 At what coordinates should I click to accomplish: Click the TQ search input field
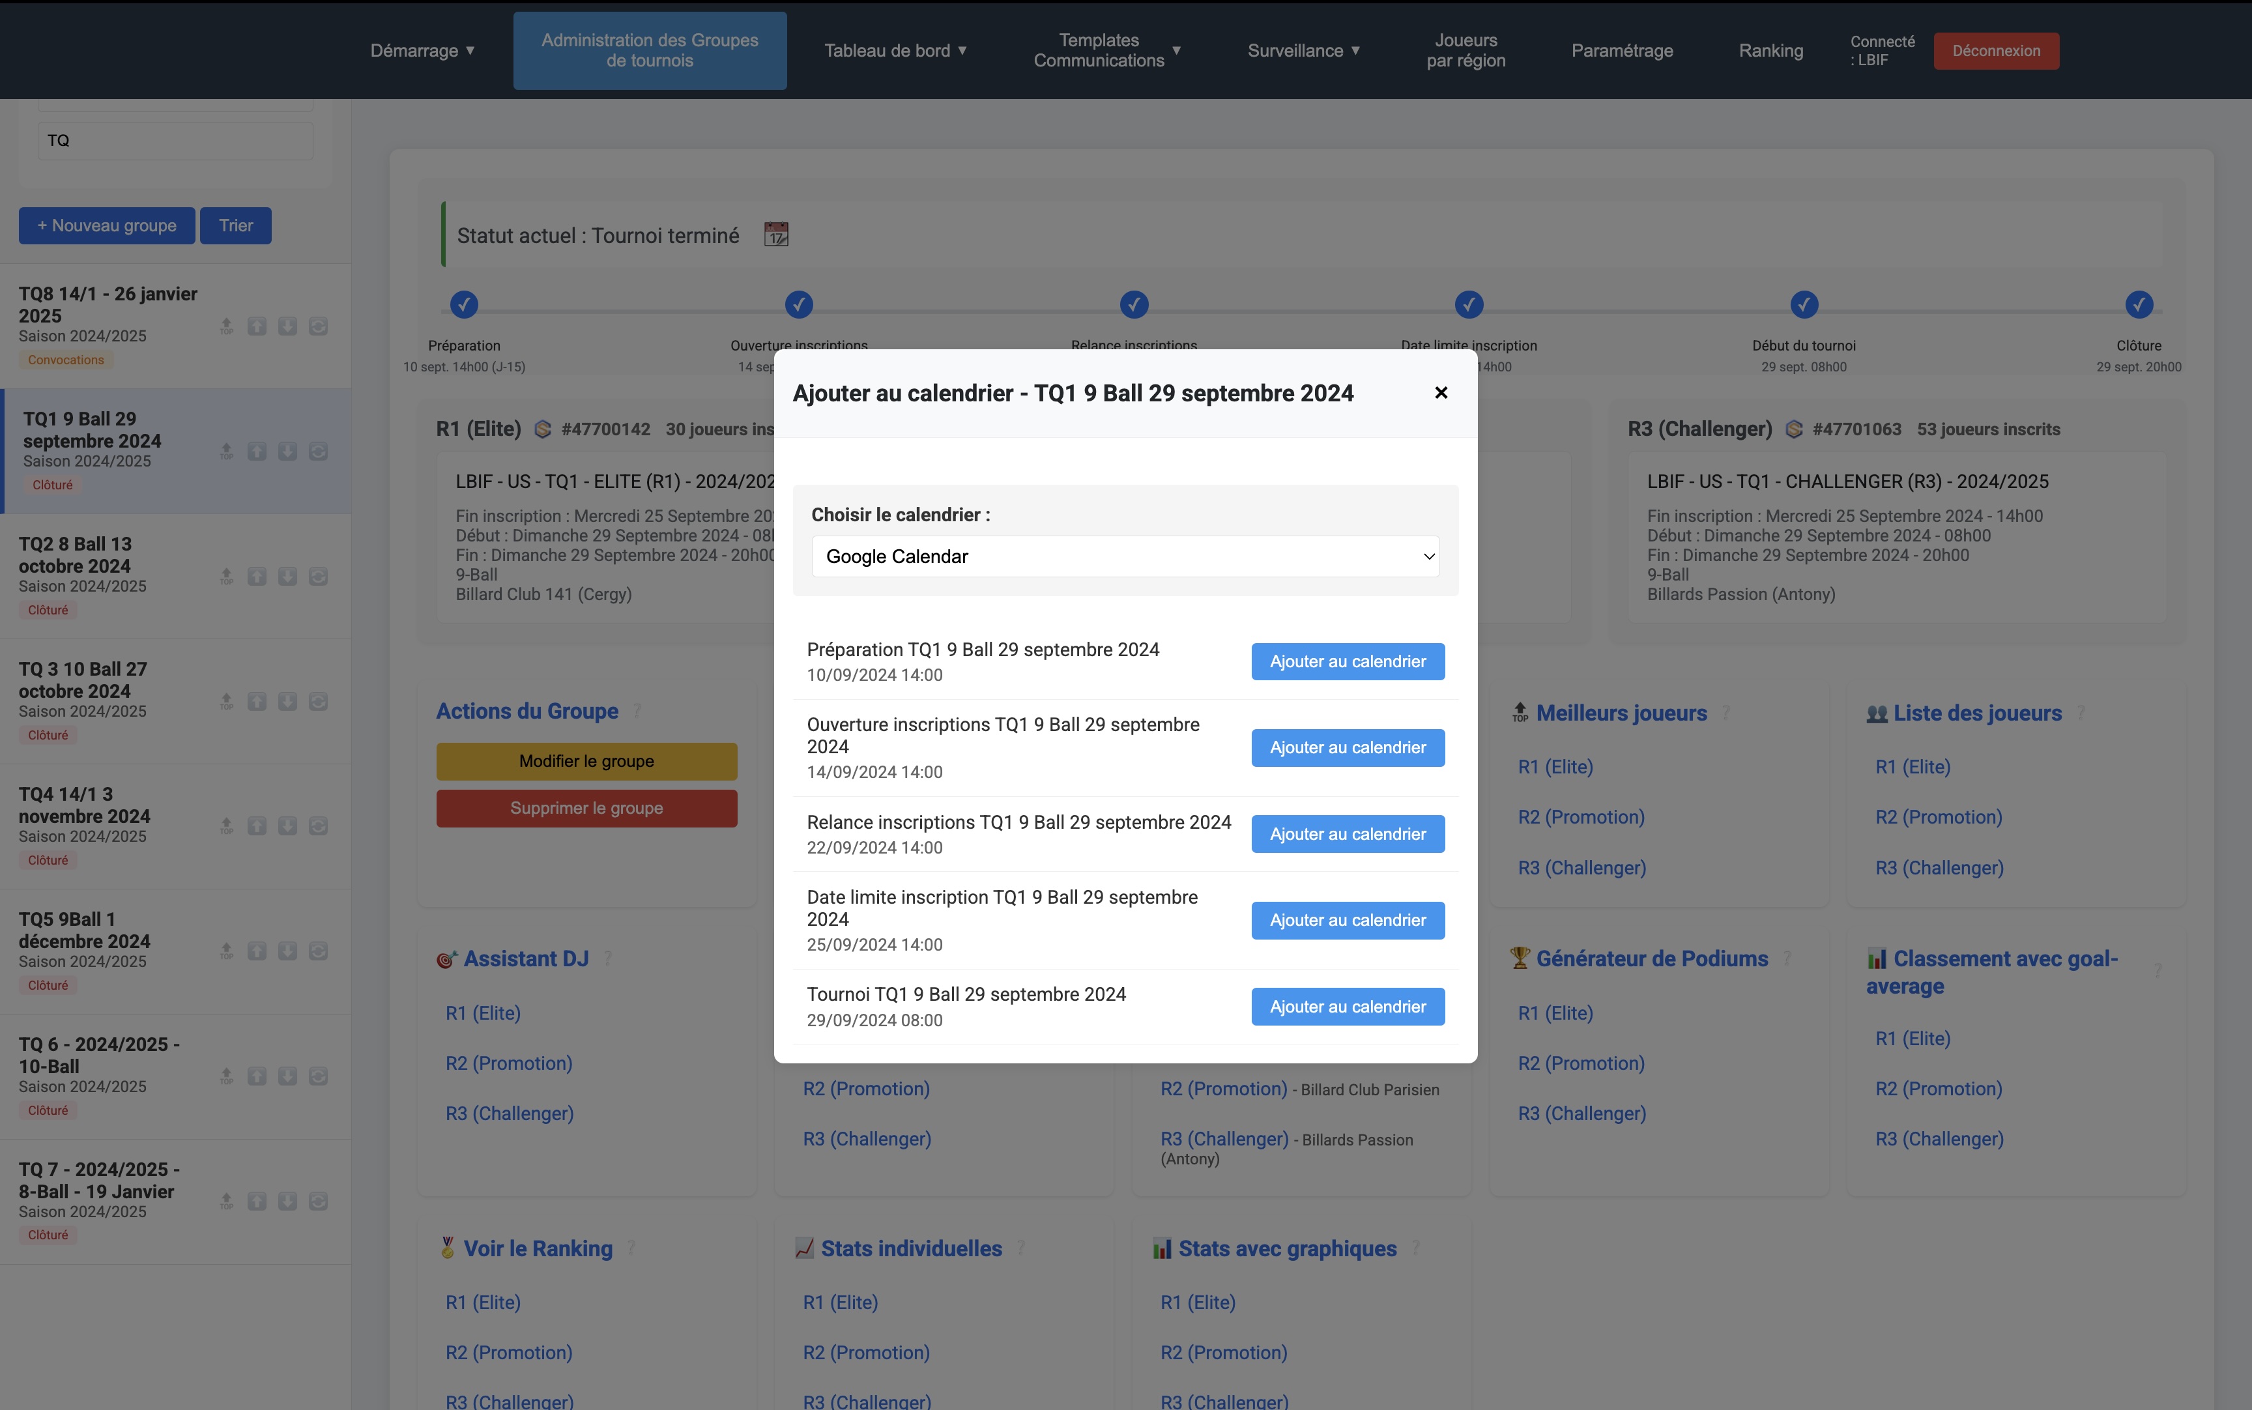(175, 141)
